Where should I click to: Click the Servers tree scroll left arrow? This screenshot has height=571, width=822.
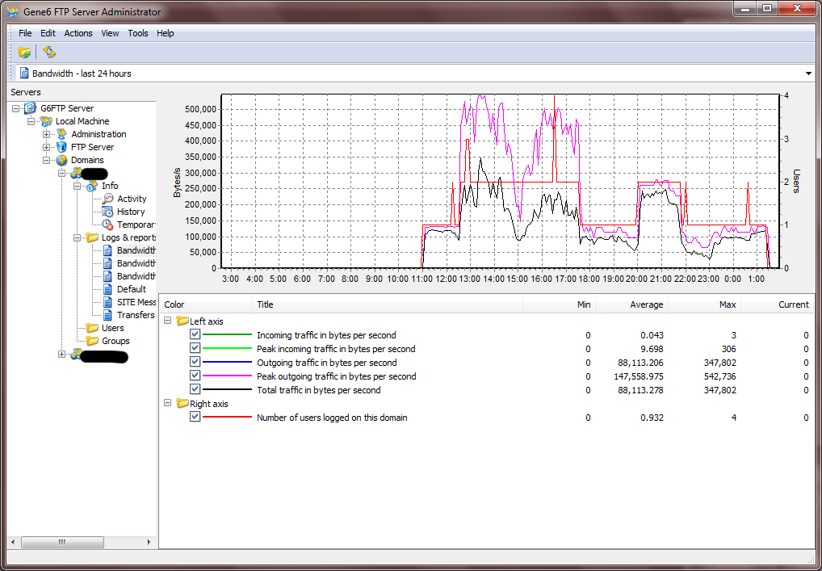[13, 542]
